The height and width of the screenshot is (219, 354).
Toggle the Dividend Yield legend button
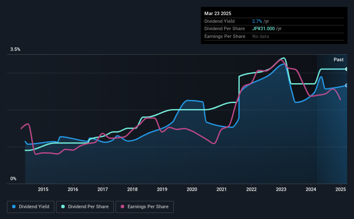[31, 207]
